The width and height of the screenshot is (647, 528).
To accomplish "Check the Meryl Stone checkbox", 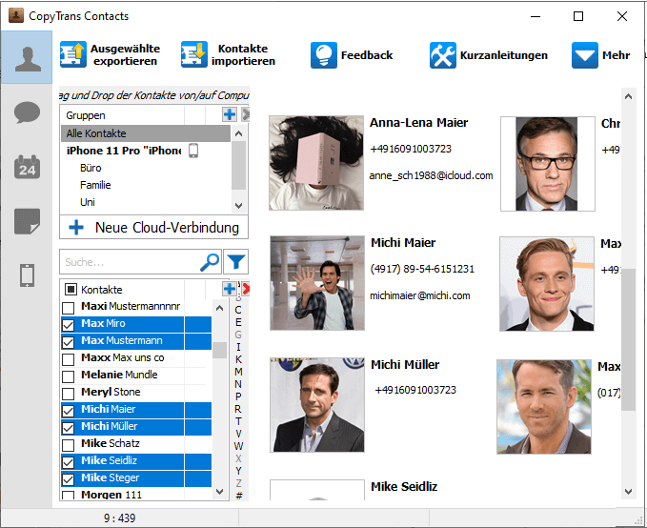I will pyautogui.click(x=68, y=394).
